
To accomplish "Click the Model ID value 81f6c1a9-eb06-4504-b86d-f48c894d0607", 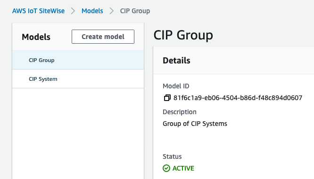I will tap(238, 98).
